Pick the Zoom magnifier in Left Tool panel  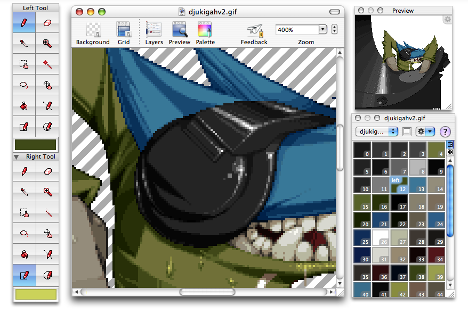(47, 44)
